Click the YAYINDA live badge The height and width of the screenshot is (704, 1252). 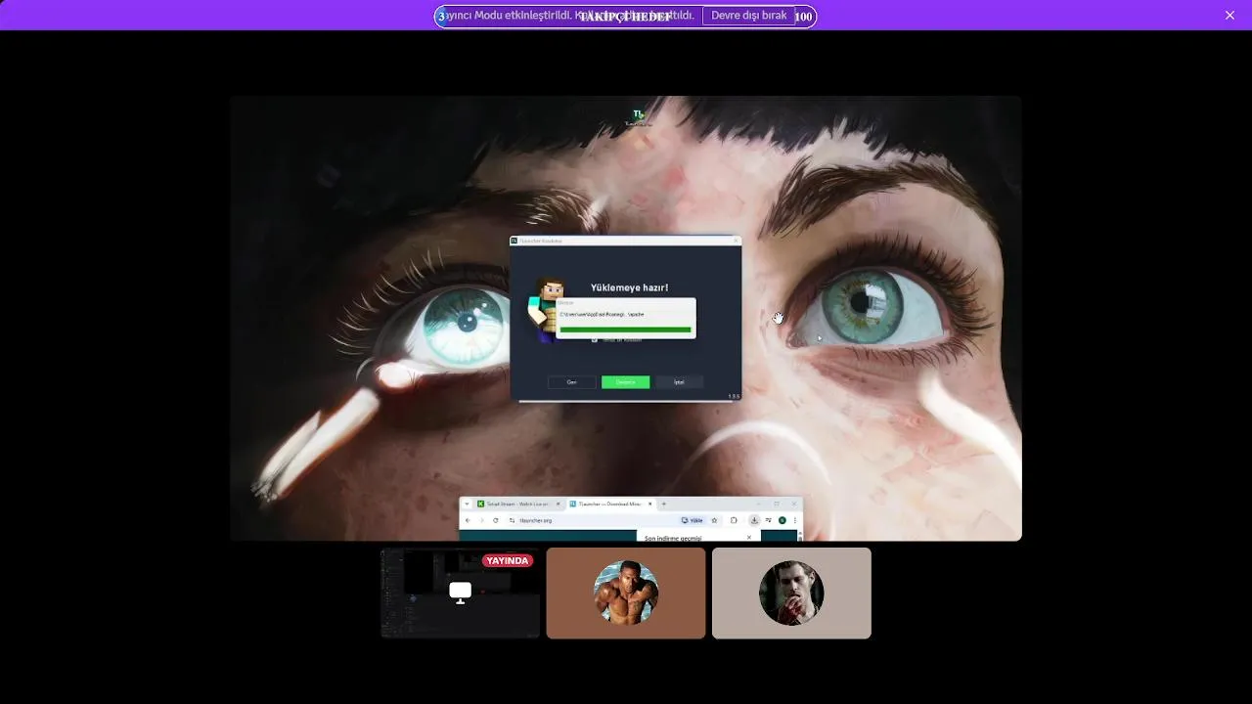point(508,560)
